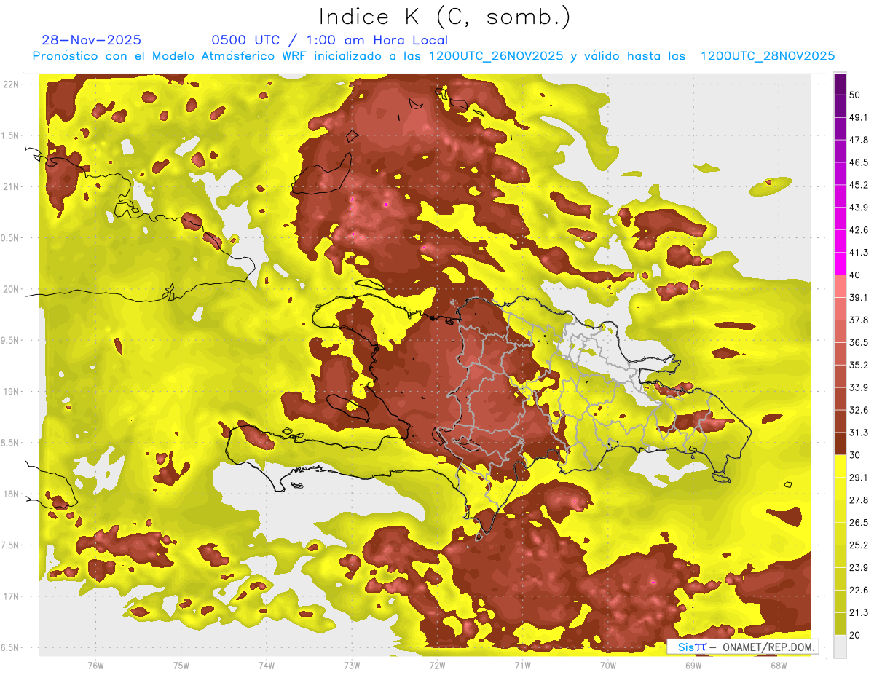This screenshot has height=675, width=874.
Task: Click the '76W' longitude label
Action: point(95,664)
